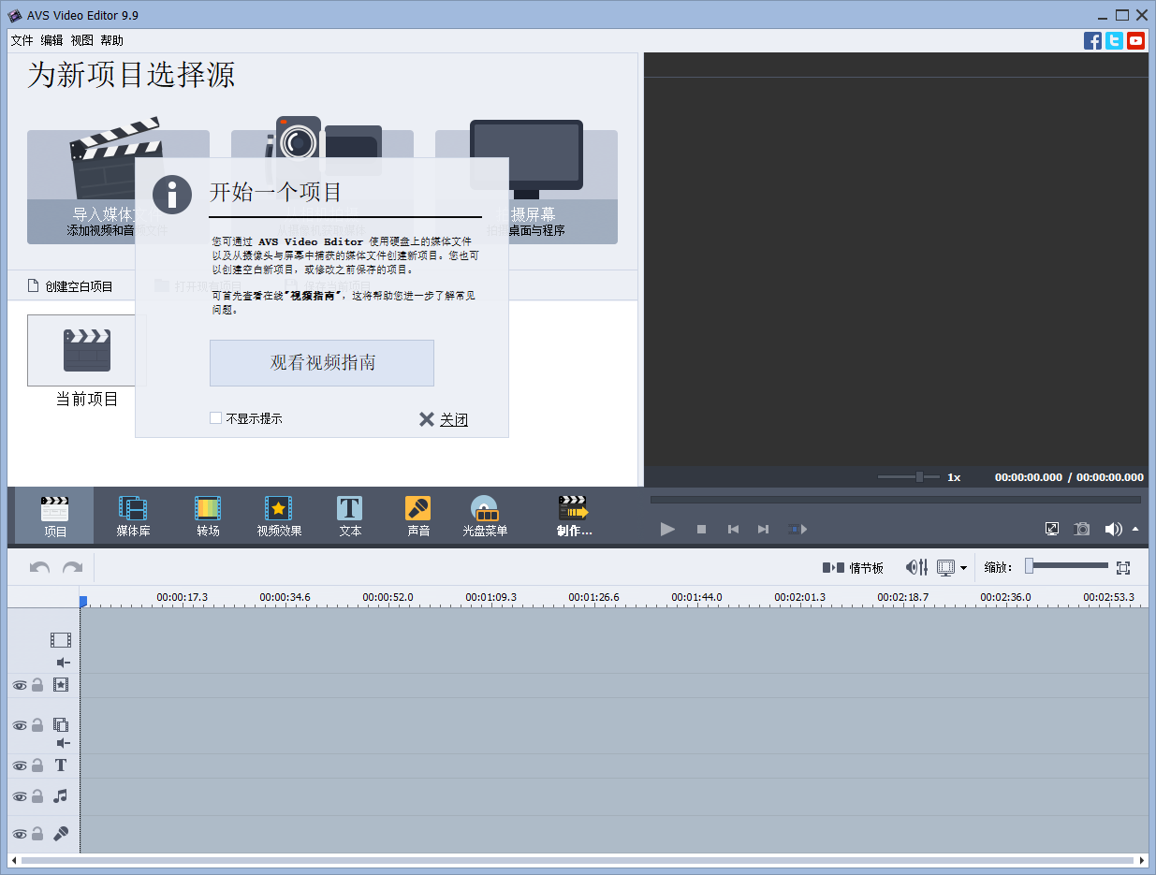Lock the video effects track
Viewport: 1156px width, 875px height.
(x=37, y=685)
